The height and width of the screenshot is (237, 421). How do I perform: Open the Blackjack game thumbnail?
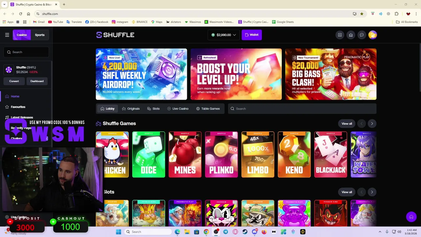pyautogui.click(x=331, y=154)
